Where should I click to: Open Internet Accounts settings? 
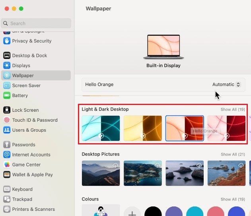point(31,154)
